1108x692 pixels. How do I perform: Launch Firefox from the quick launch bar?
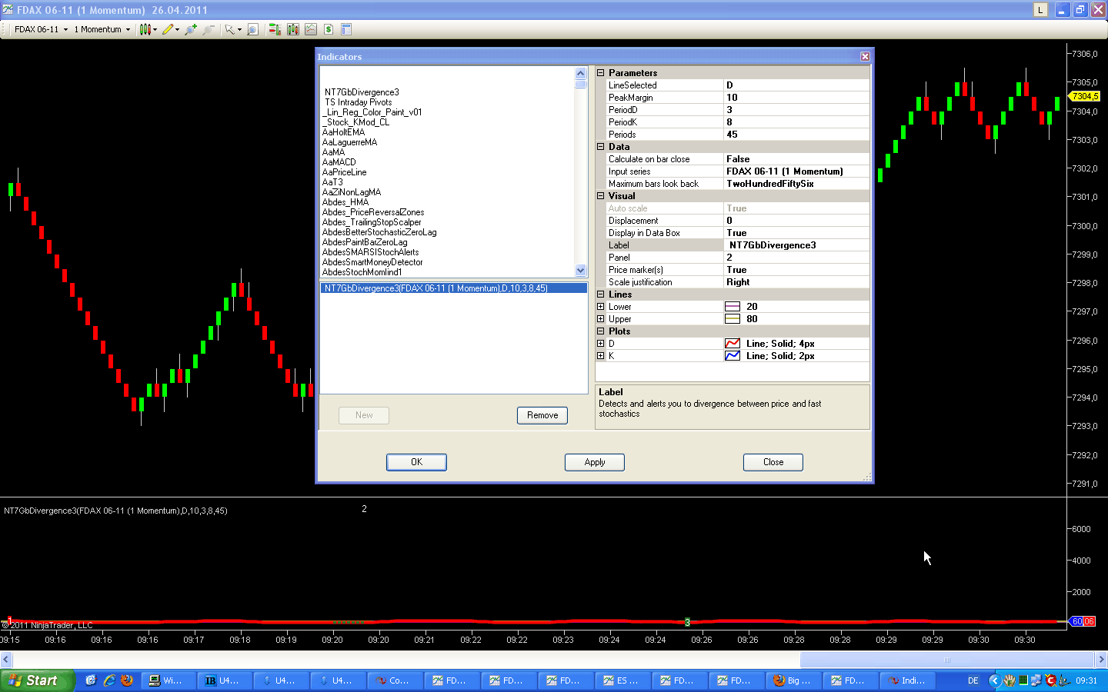point(127,680)
